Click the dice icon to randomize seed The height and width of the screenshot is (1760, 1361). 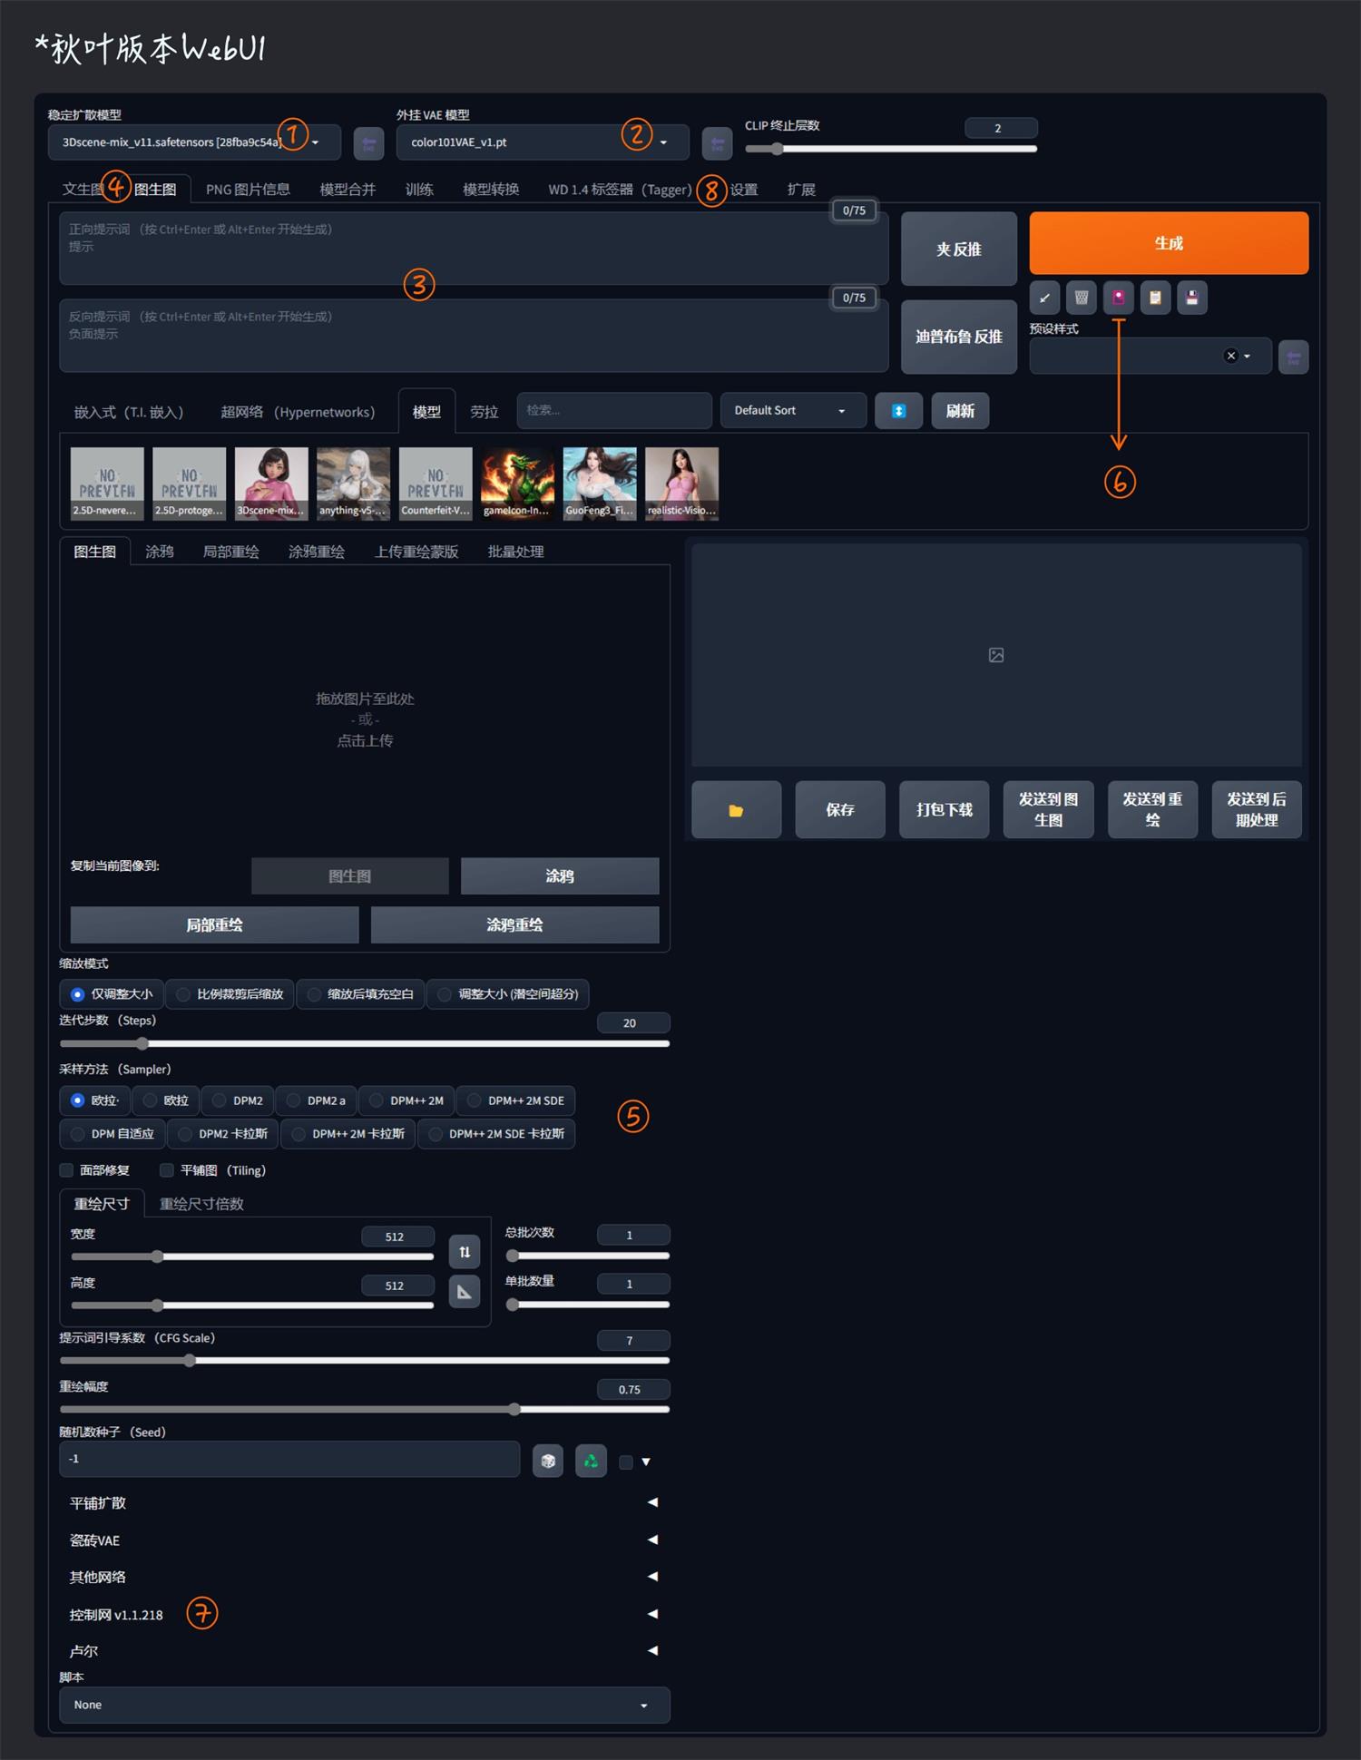[x=548, y=1461]
